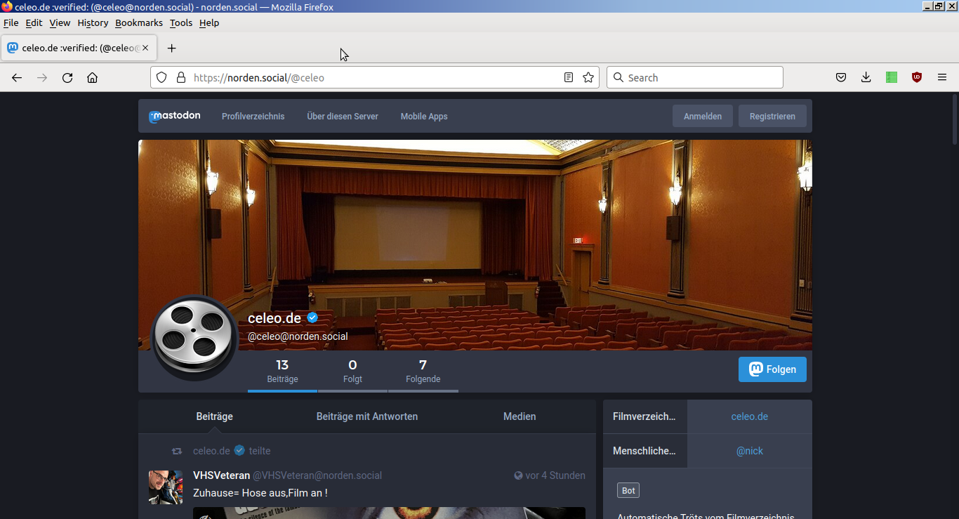
Task: Open Über diesen Server page
Action: pyautogui.click(x=343, y=117)
